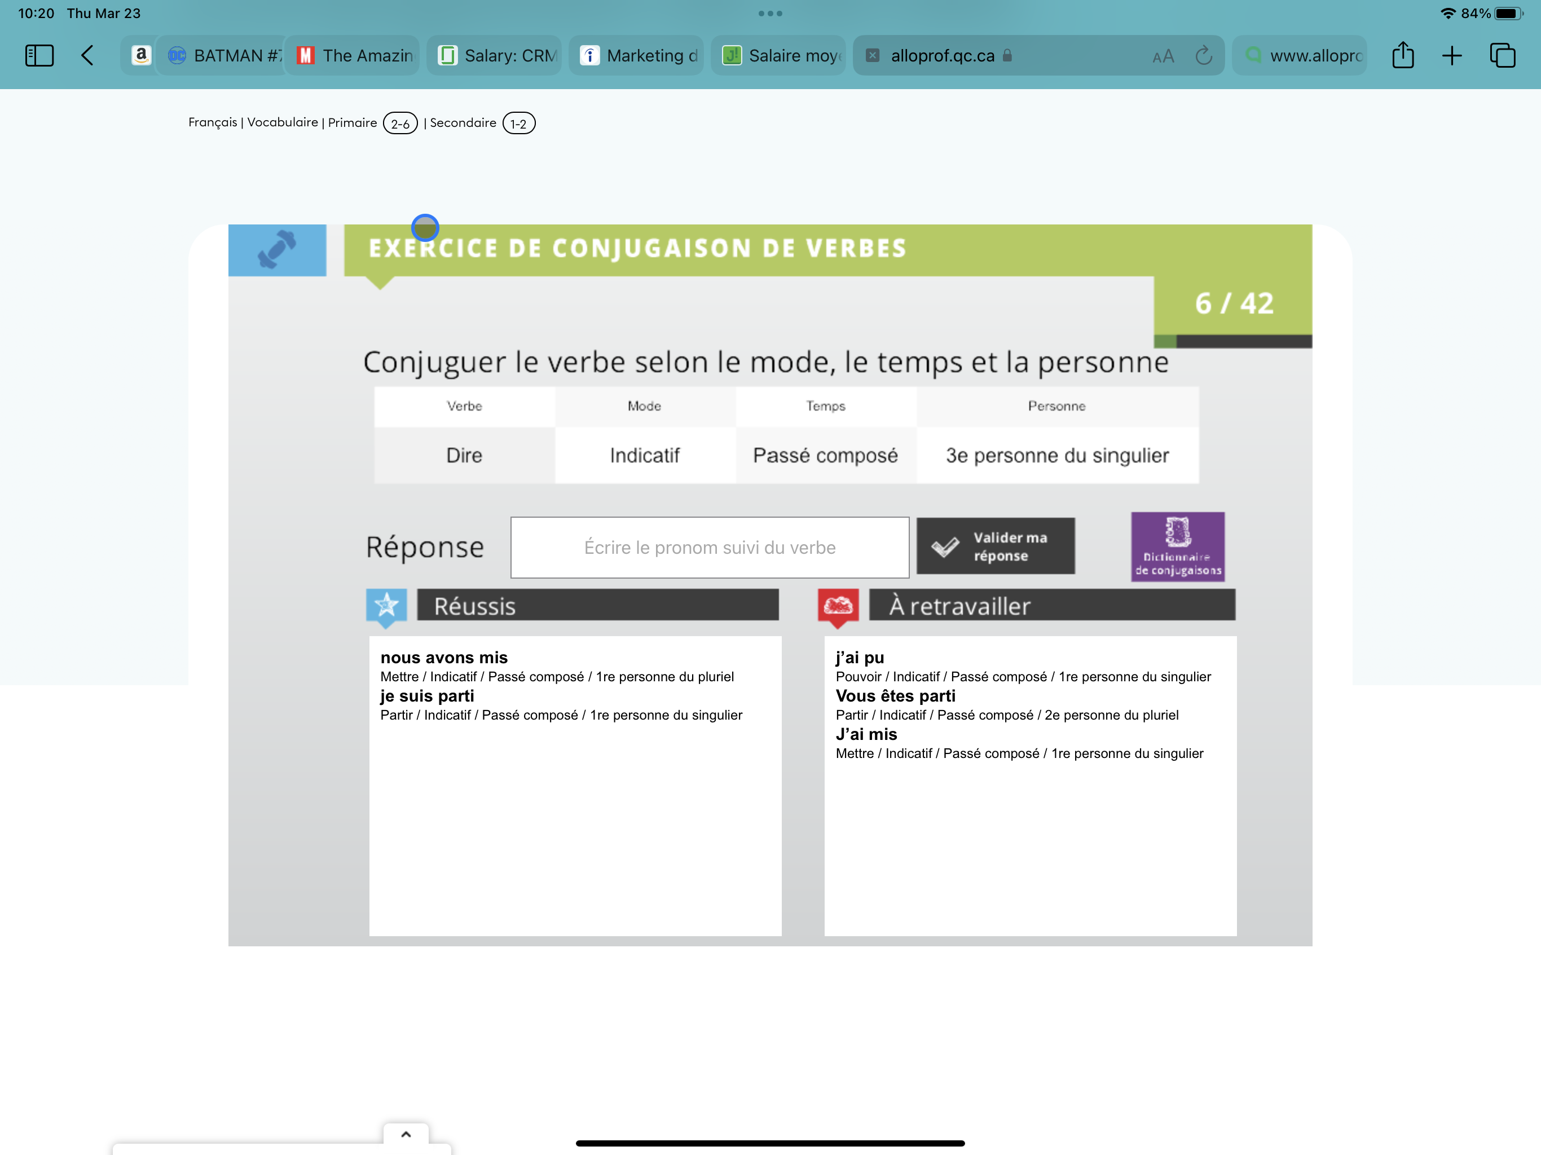Reload the alloprof.qc.ca page
Viewport: 1541px width, 1155px height.
(x=1203, y=56)
